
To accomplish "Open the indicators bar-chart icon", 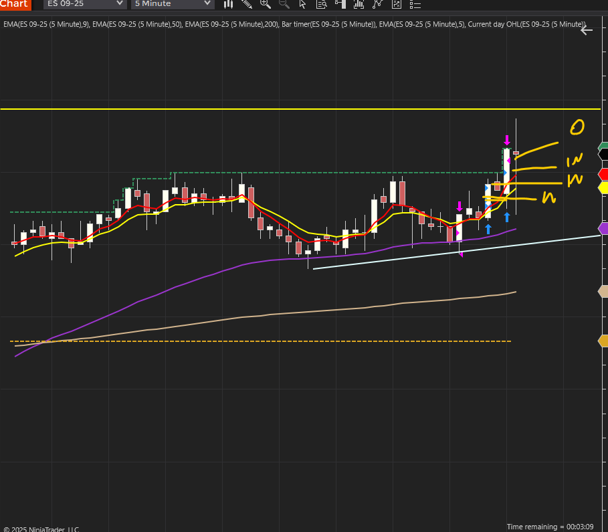I will tap(359, 4).
